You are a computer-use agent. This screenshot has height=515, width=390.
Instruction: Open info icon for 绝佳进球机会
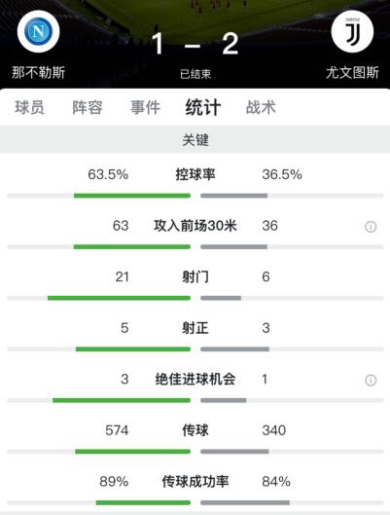coord(371,380)
